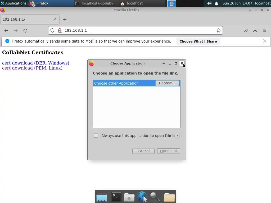Click the Open Link button
This screenshot has width=271, height=203.
point(169,151)
